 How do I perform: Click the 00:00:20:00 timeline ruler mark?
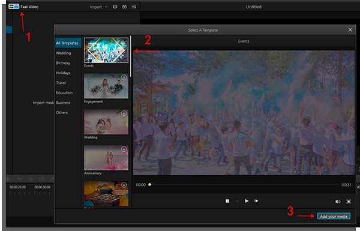click(17, 187)
